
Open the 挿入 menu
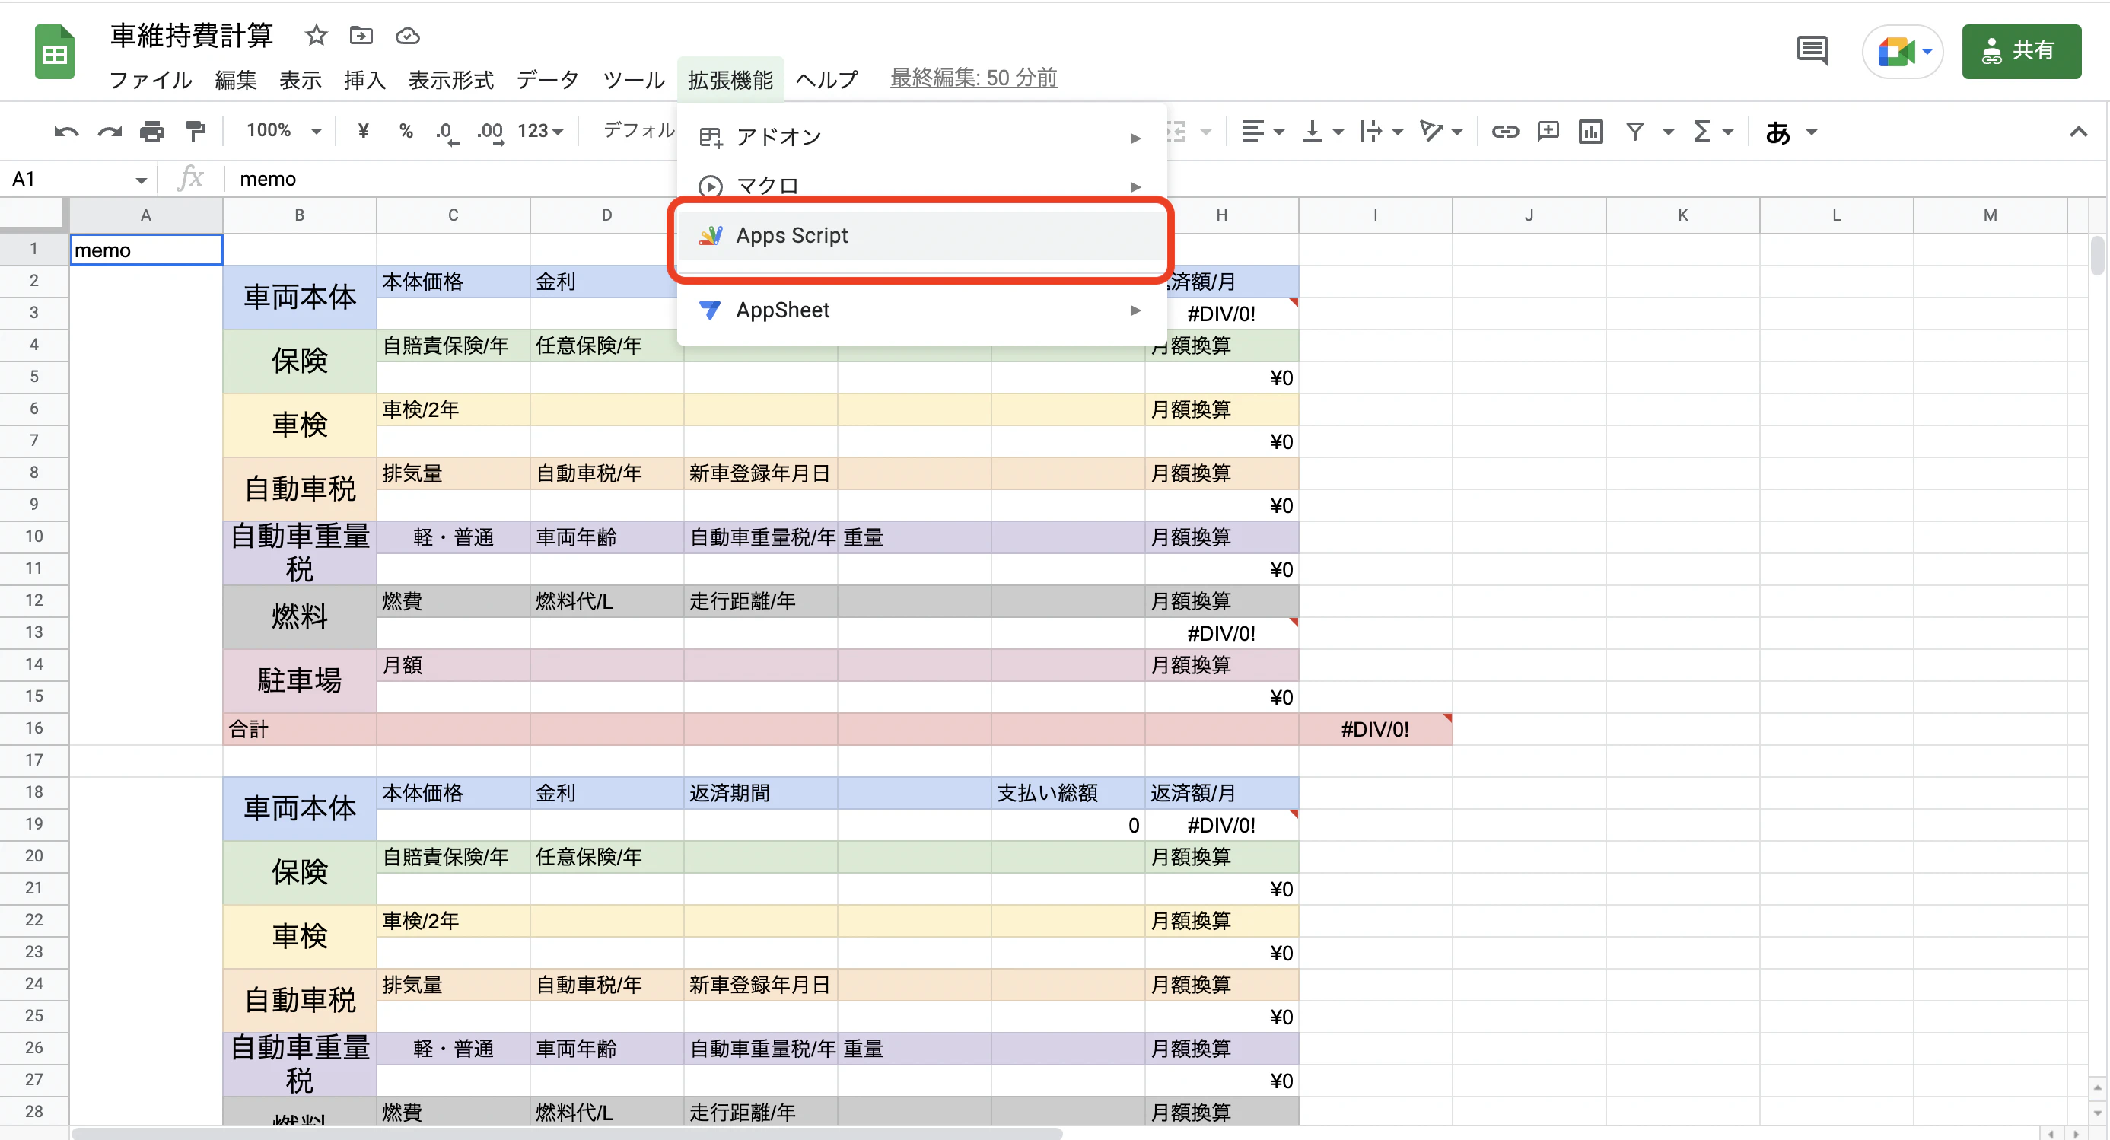364,79
